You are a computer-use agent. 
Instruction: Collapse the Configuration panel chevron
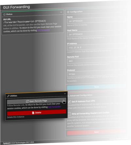pos(125,10)
